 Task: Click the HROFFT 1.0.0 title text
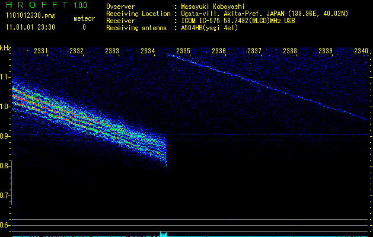pos(47,5)
